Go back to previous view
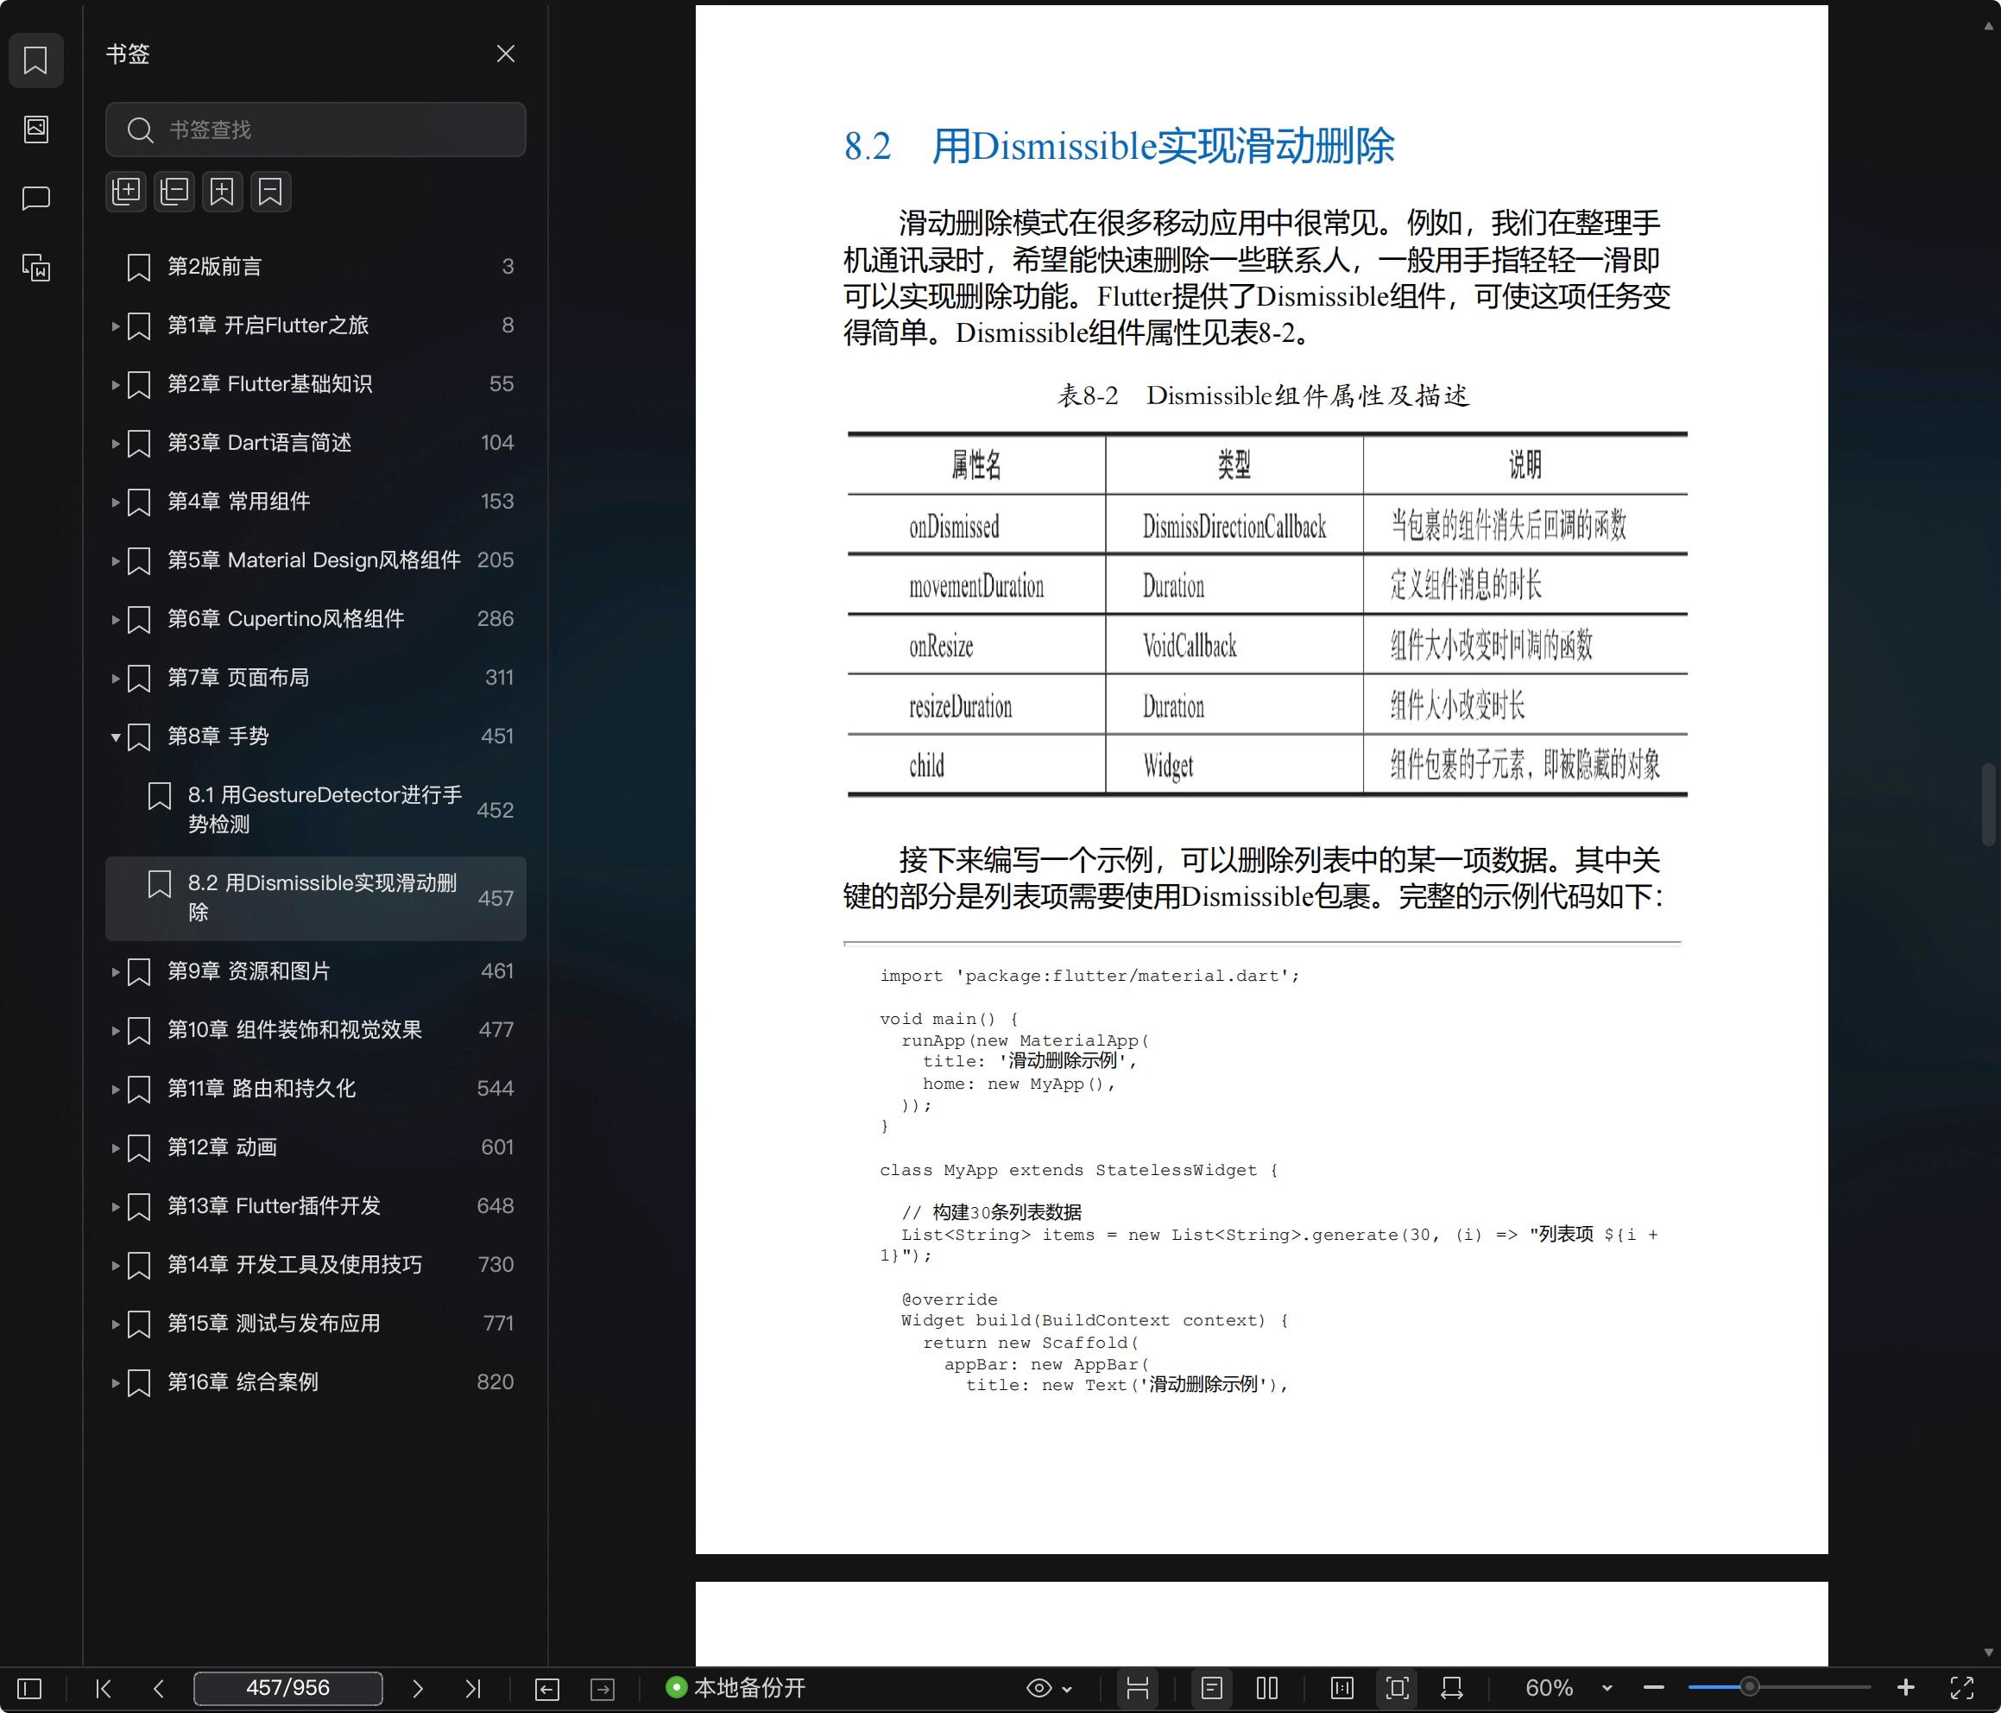2001x1713 pixels. pos(546,1689)
